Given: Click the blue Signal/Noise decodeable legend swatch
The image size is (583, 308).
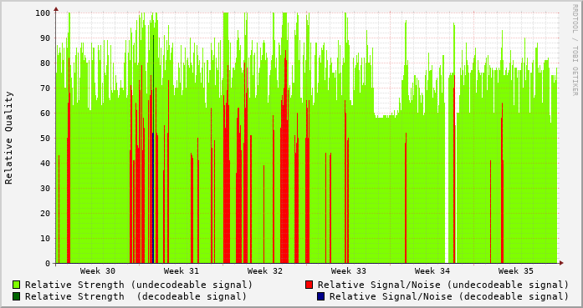Looking at the screenshot, I should (320, 296).
